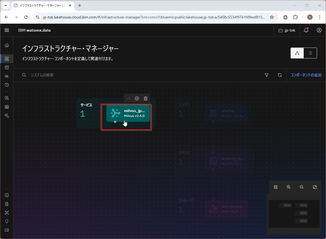Refresh the infrastructure canvas

click(x=280, y=75)
